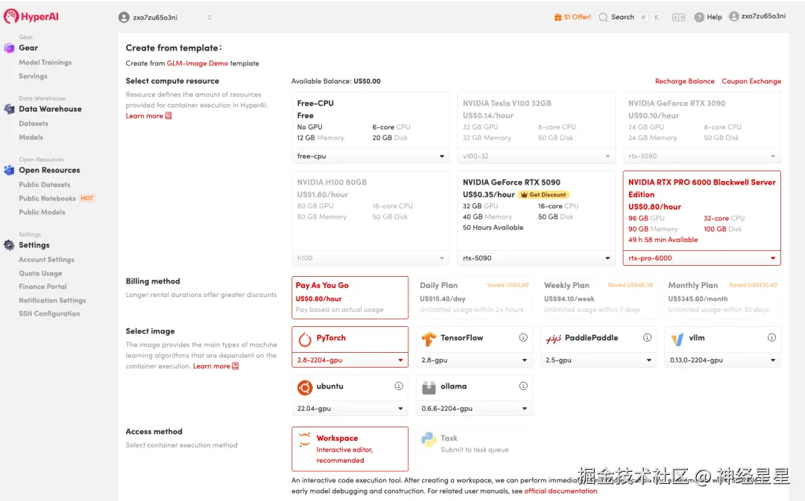Click the gift icon next to $1 Offer

coord(558,17)
